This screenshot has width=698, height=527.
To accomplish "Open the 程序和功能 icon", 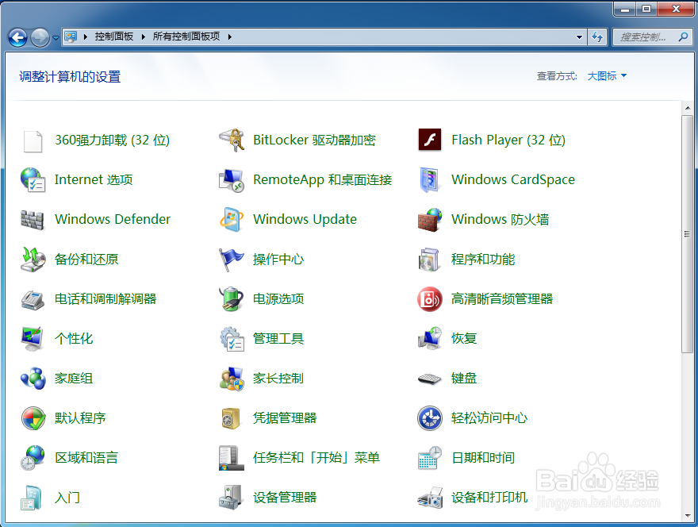I will [430, 260].
